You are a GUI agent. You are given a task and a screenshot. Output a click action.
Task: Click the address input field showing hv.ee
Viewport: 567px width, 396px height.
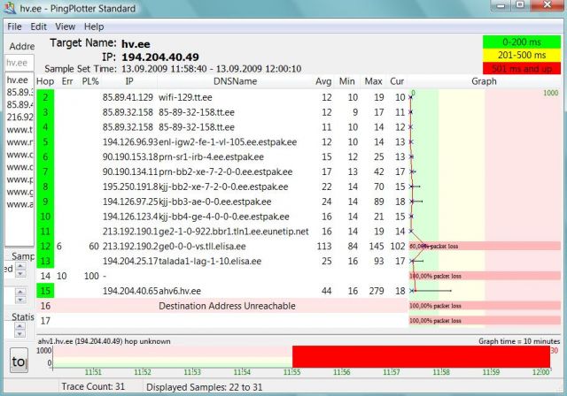click(19, 63)
